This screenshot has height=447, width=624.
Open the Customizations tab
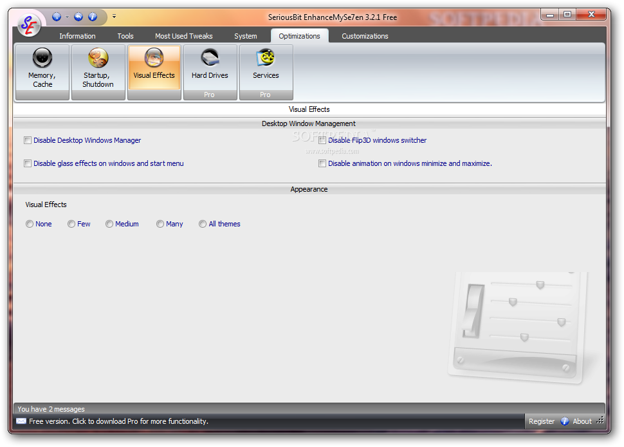[x=365, y=36]
